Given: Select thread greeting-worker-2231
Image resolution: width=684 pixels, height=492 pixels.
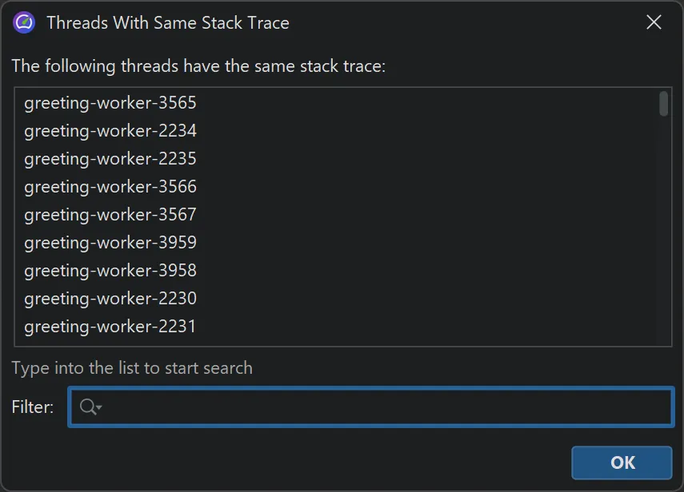Looking at the screenshot, I should click(x=110, y=327).
